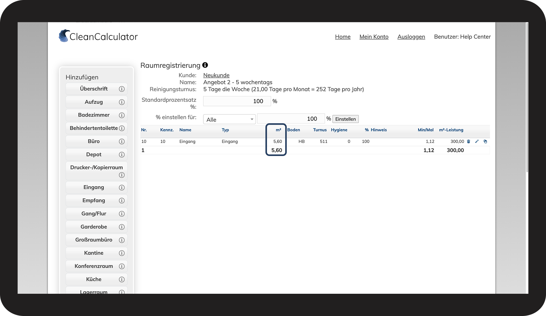Image resolution: width=546 pixels, height=316 pixels.
Task: Click the CleanCalculator logo
Action: click(98, 36)
